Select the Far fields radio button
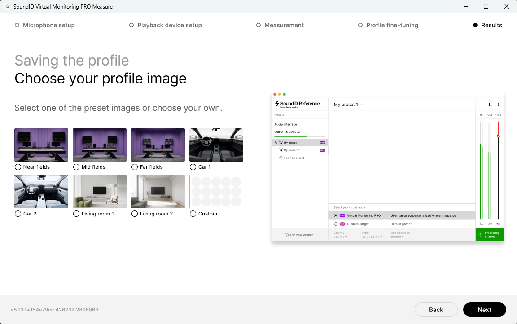This screenshot has width=517, height=324. [135, 167]
